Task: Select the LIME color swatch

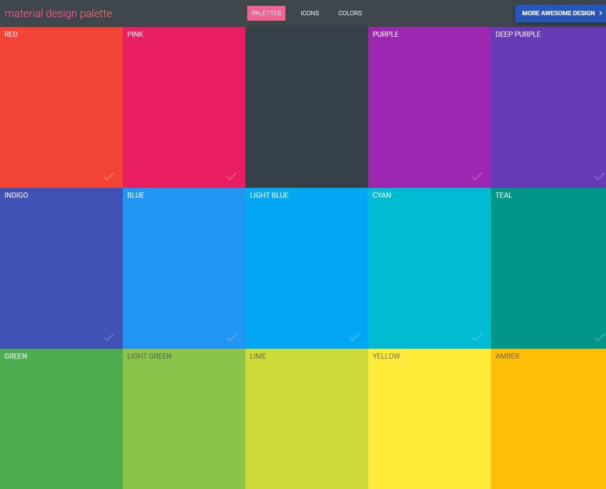Action: [307, 418]
